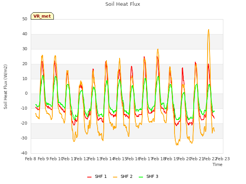Click the green SHF 3 legend swatch
This screenshot has height=184, width=246.
pos(141,177)
